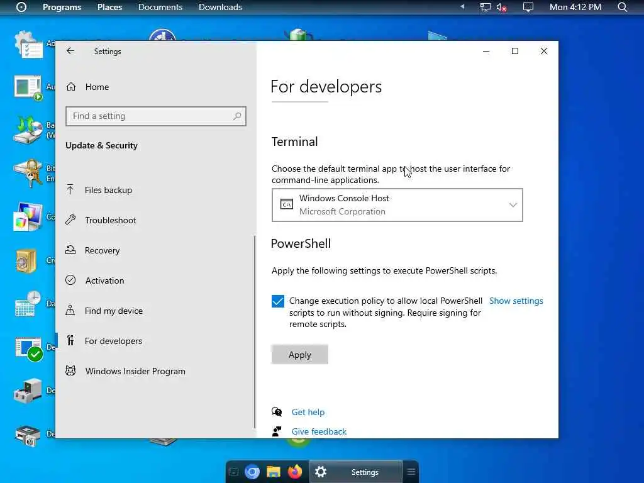Go back using the Settings back arrow
Screen dimensions: 644x483
click(x=70, y=51)
